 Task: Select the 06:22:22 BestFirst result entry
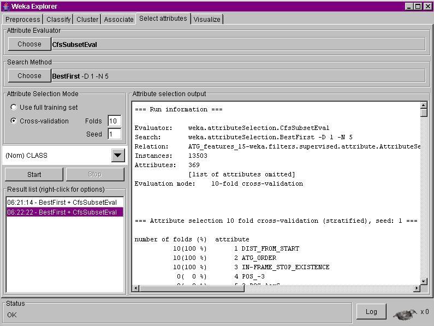64,212
